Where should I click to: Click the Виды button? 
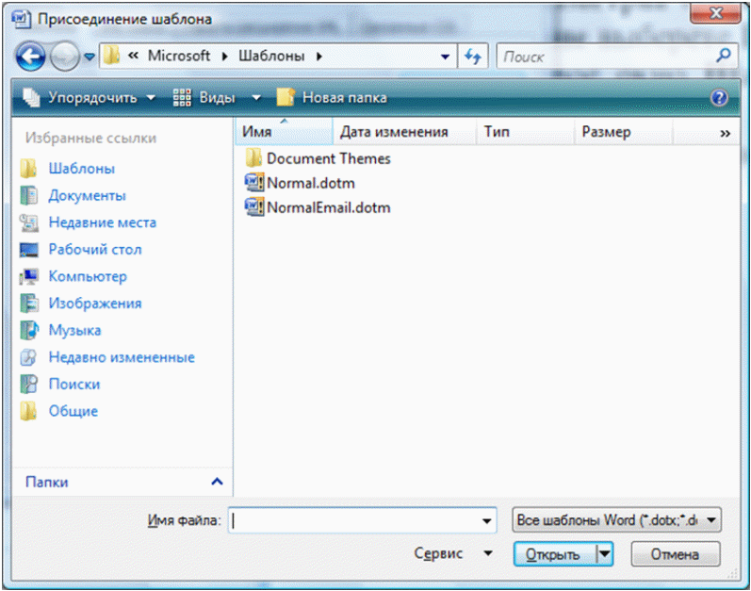pos(217,98)
